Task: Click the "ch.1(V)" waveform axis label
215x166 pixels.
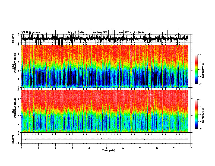Action: (x=13, y=39)
